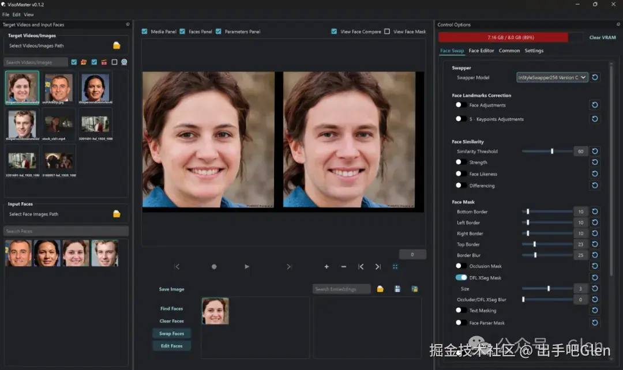Adjust the DFL XSeg Size slider
The height and width of the screenshot is (370, 623).
(547, 289)
